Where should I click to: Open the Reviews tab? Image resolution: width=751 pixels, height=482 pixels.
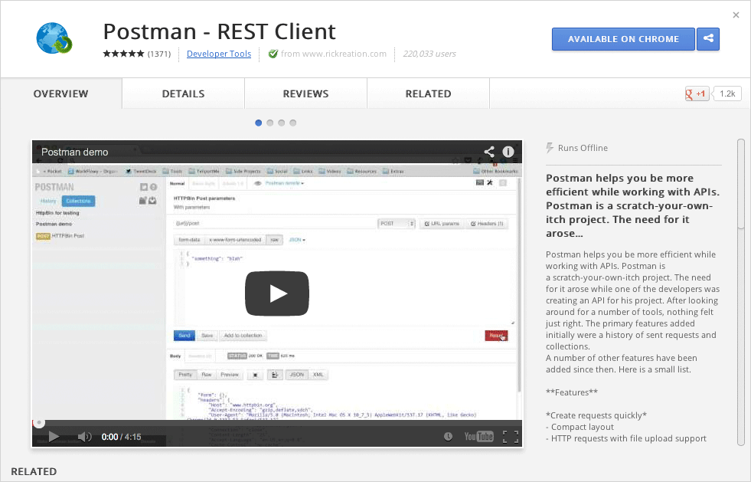tap(306, 93)
